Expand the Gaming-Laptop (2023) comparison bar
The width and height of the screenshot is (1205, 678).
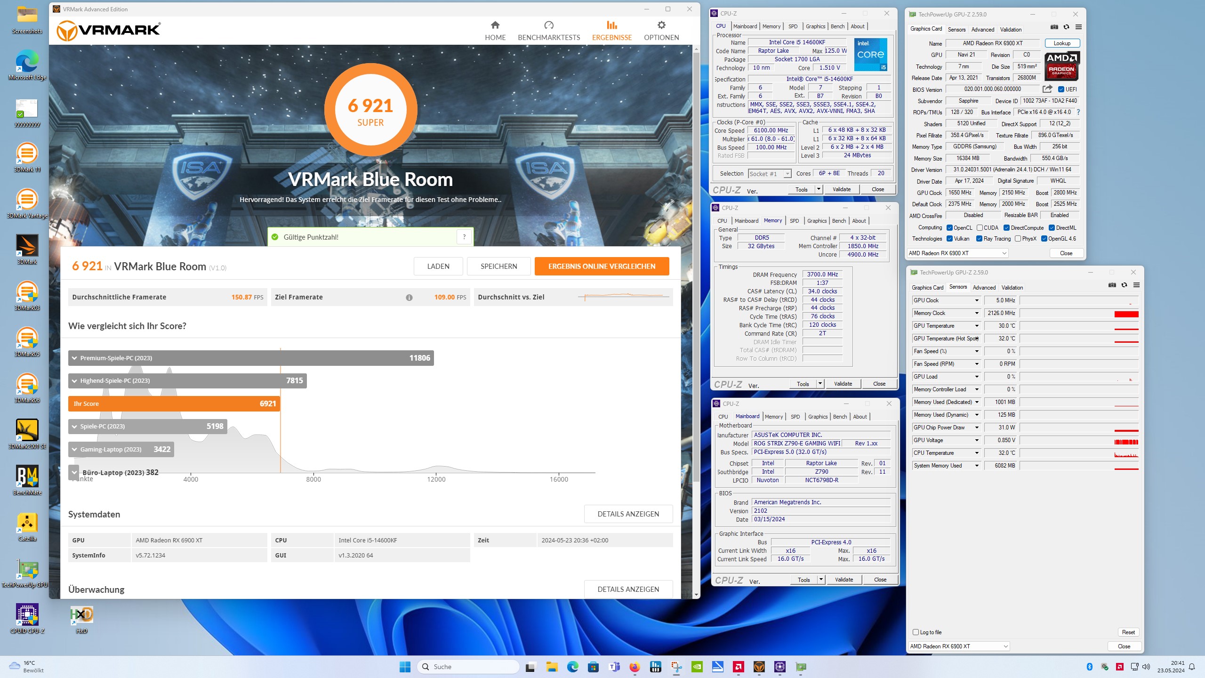[121, 449]
